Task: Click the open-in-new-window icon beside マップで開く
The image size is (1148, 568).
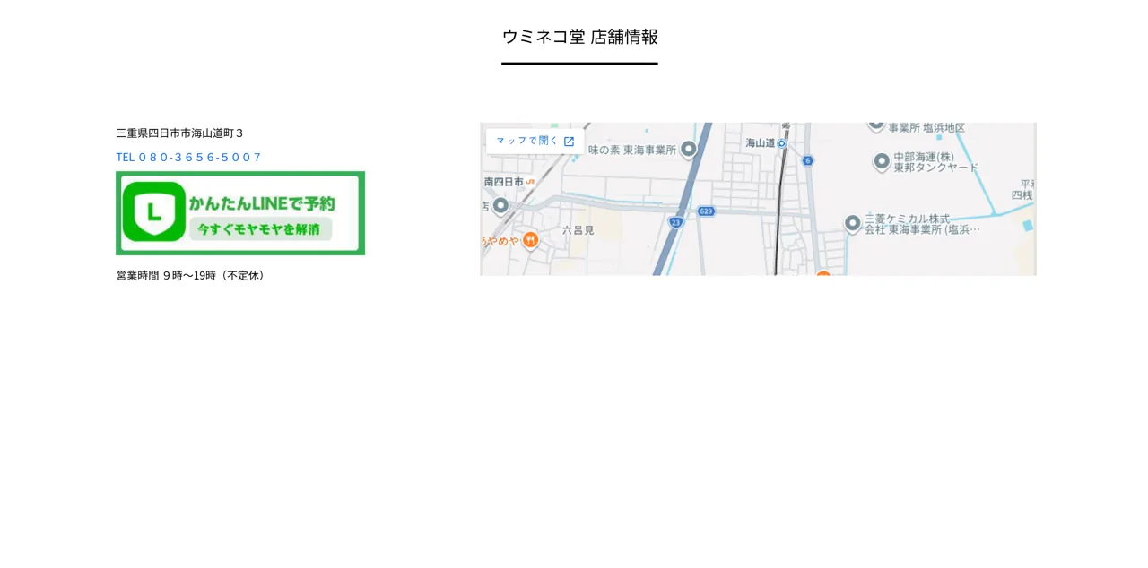Action: click(569, 142)
